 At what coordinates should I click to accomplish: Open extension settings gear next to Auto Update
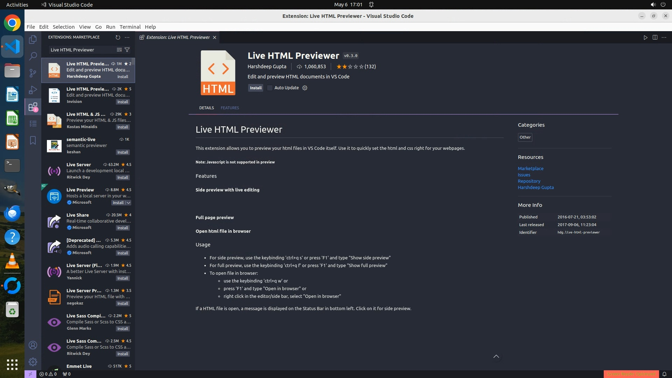click(x=305, y=88)
